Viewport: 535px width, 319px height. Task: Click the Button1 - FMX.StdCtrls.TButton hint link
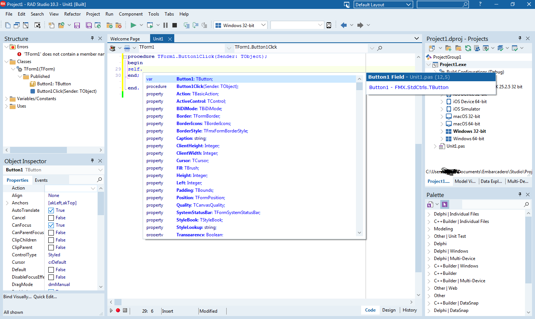pyautogui.click(x=409, y=88)
